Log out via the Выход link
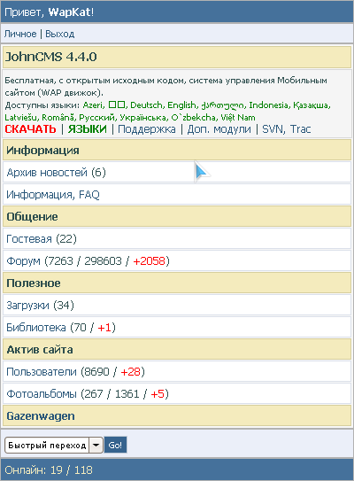This screenshot has height=481, width=354. 60,34
